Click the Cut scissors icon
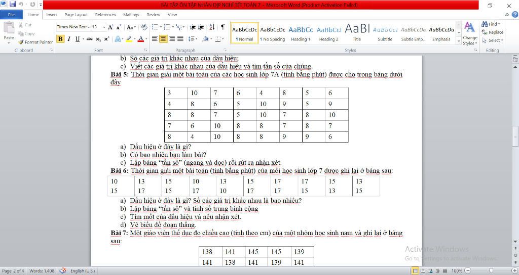This screenshot has height=275, width=519. point(21,25)
